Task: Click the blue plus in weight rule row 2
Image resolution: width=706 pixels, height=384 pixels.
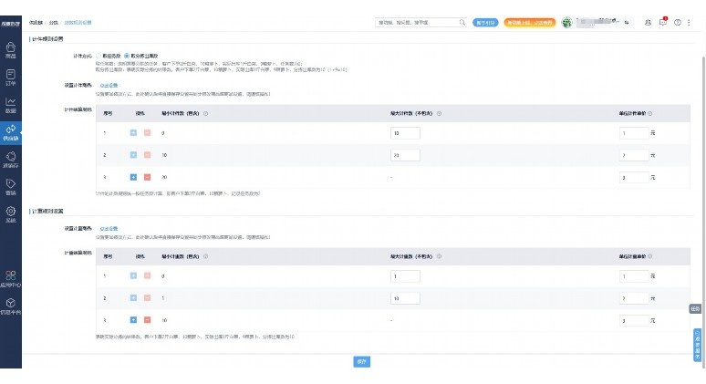Action: tap(133, 297)
